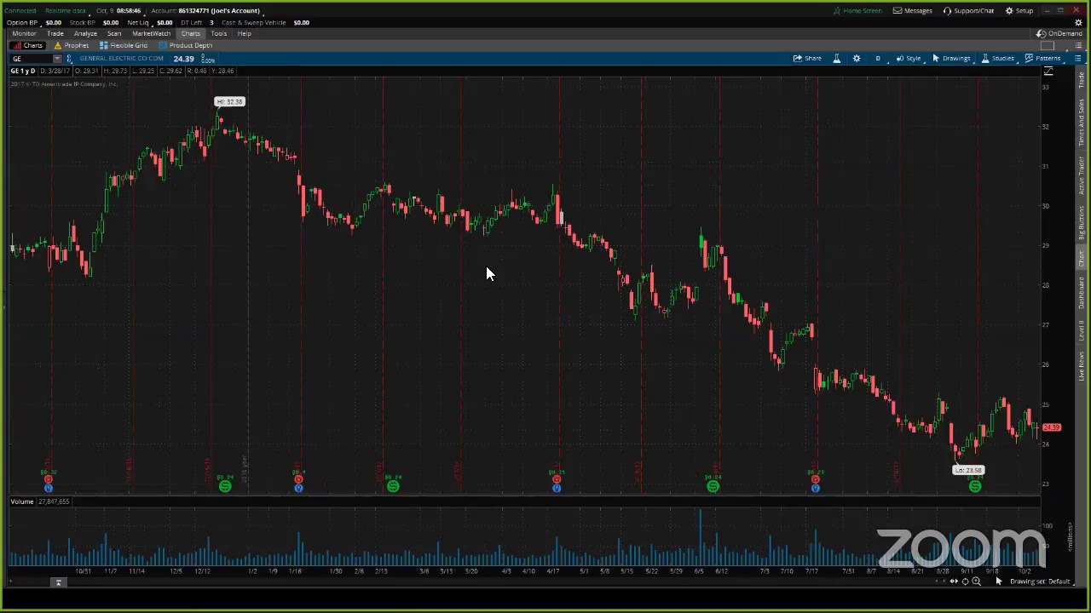Open the D time frame selector
This screenshot has height=613, width=1091.
point(877,58)
